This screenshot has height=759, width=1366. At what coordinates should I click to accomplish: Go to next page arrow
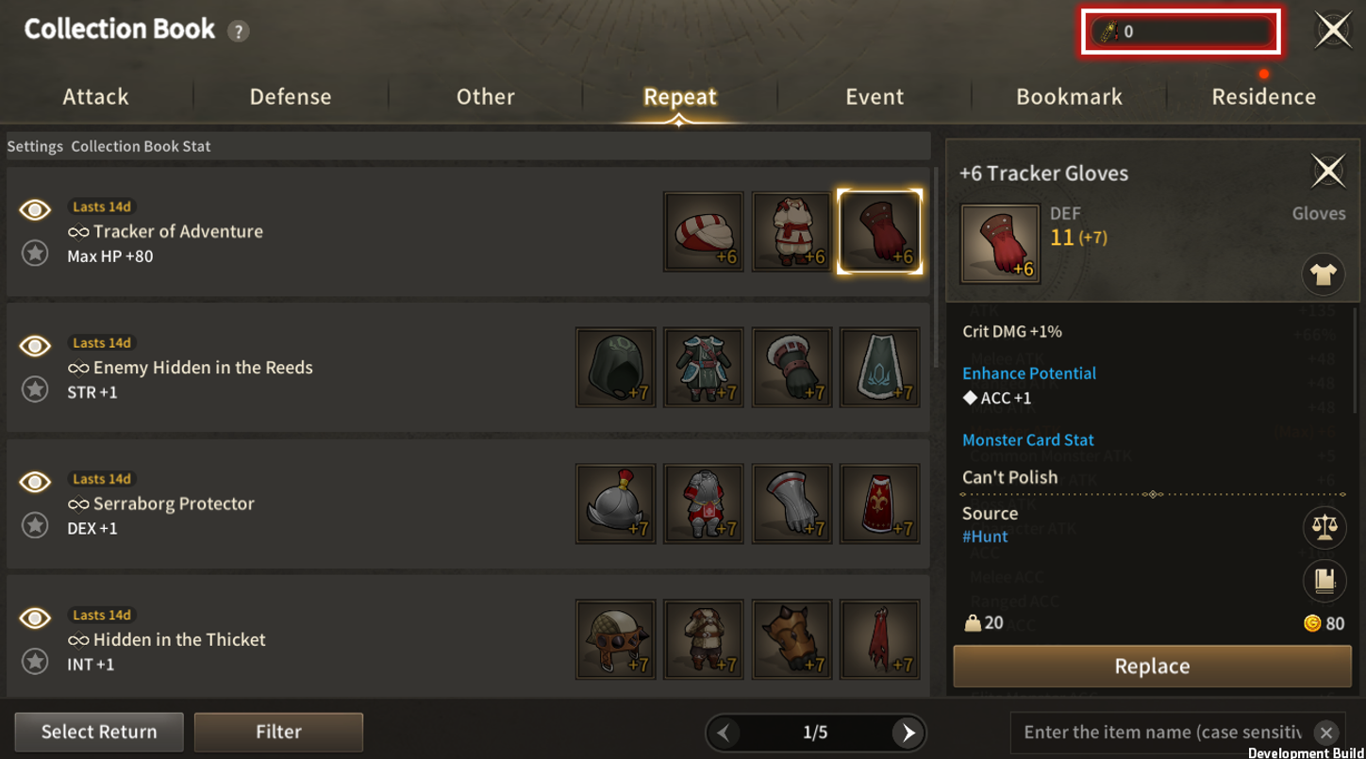[x=908, y=733]
